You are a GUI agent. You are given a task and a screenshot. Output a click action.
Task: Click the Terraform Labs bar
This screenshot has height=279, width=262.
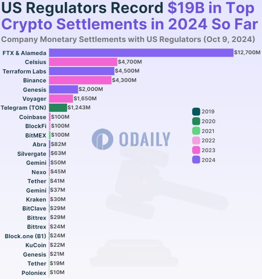click(82, 71)
